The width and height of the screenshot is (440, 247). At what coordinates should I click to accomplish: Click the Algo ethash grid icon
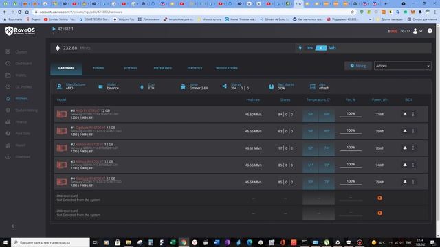313,86
